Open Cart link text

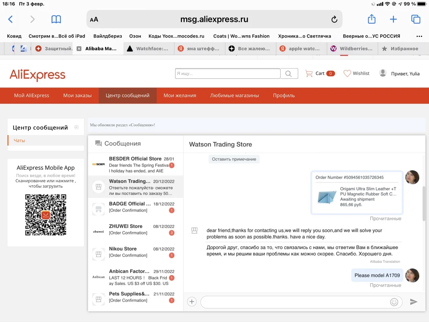320,73
